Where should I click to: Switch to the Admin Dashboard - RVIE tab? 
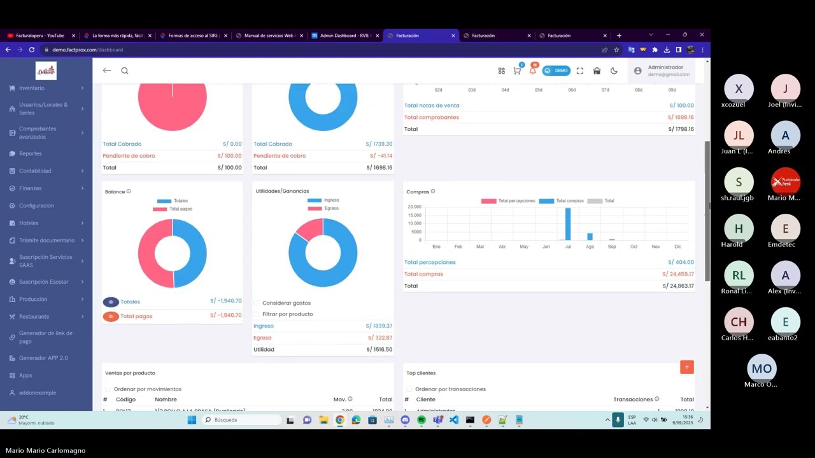(x=346, y=36)
